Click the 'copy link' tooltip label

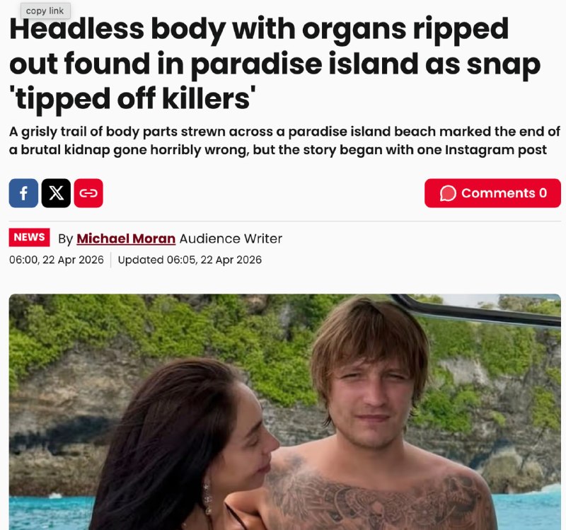click(x=45, y=11)
